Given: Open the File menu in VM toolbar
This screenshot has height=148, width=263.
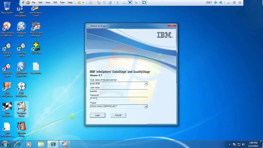Looking at the screenshot, I should click(34, 2).
